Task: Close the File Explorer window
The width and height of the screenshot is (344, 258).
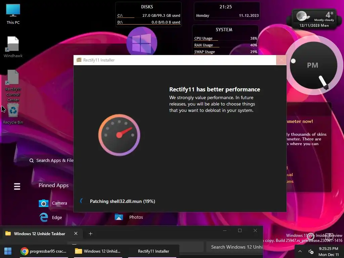Action: [255, 230]
